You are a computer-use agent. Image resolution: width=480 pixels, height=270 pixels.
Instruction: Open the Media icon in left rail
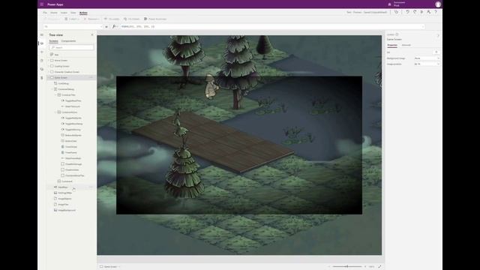coord(42,69)
